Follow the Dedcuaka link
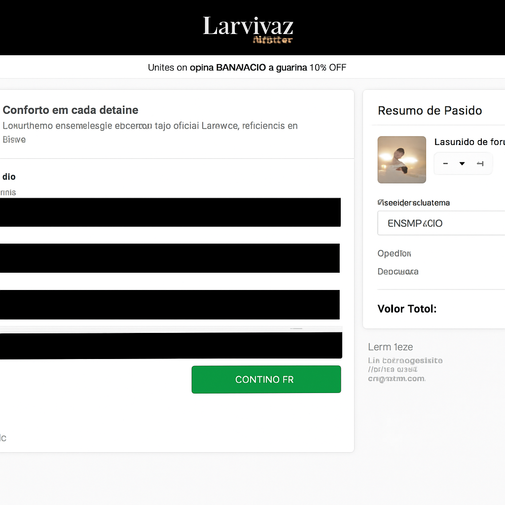This screenshot has height=505, width=505. pos(397,271)
